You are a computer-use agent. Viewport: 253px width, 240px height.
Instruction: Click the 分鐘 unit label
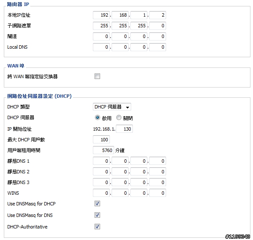click(x=120, y=150)
